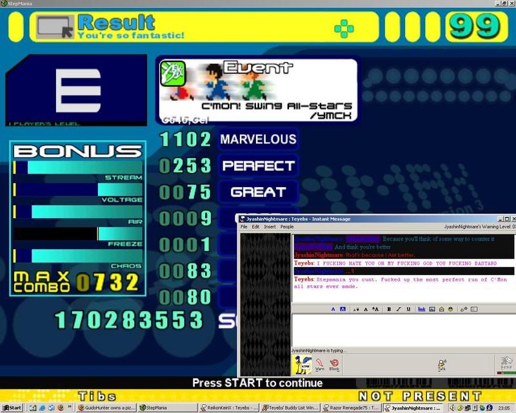
Task: Click the Send button
Action: (x=506, y=365)
